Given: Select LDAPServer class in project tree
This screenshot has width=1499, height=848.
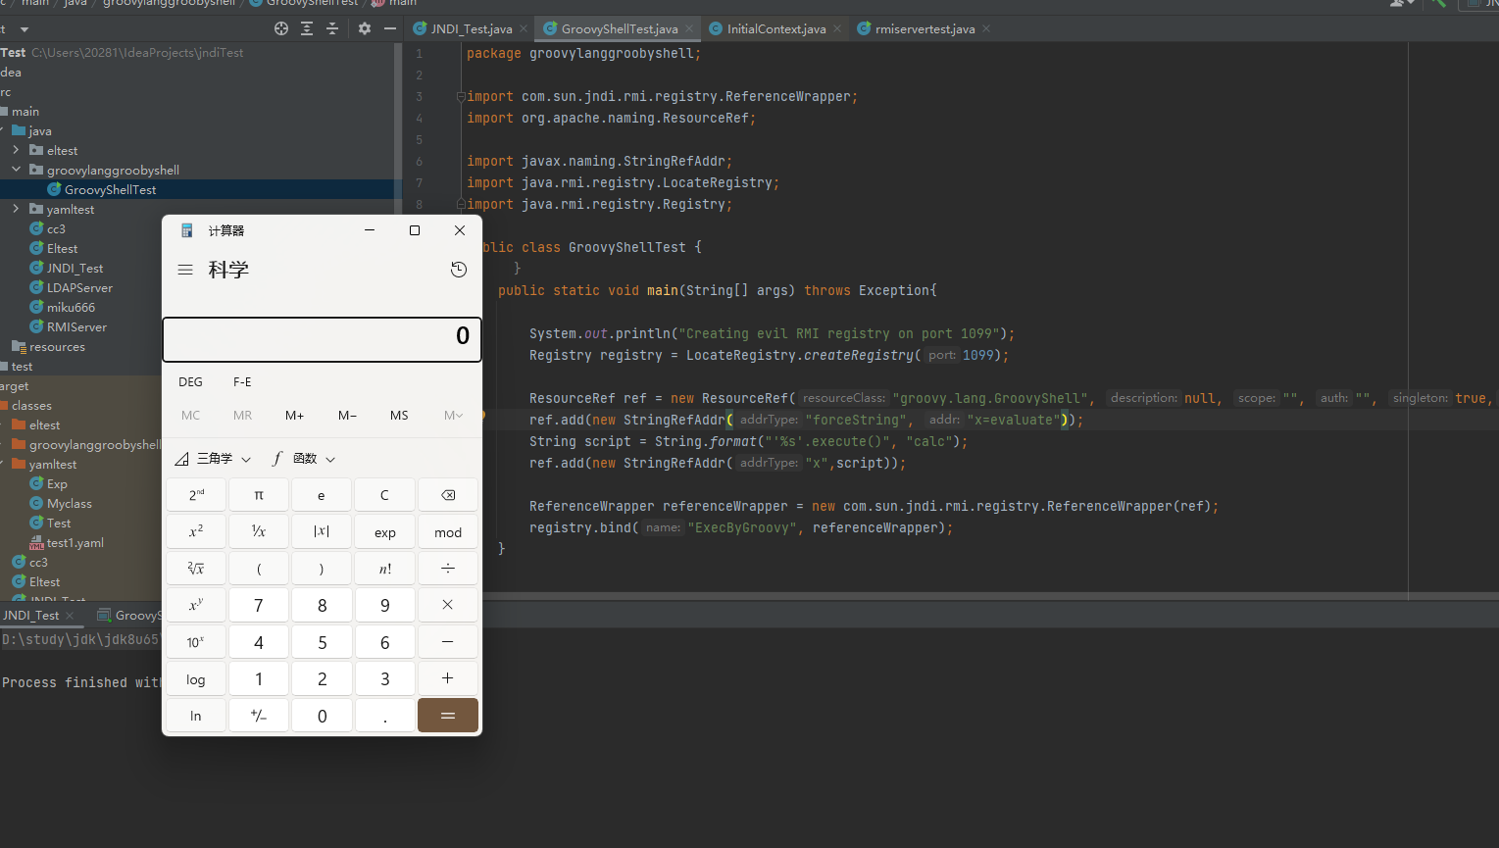Looking at the screenshot, I should (x=79, y=287).
